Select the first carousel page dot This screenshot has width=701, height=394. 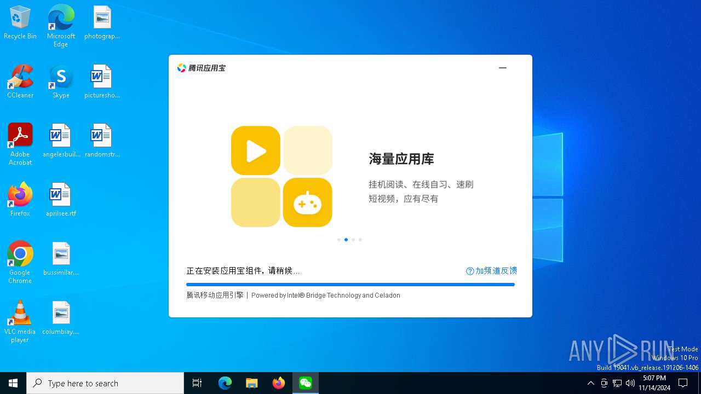coord(339,240)
